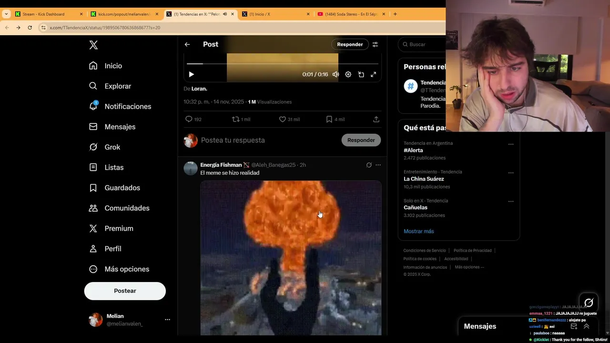Mute the Tendencias en X tab audio
The width and height of the screenshot is (610, 343).
tap(224, 14)
